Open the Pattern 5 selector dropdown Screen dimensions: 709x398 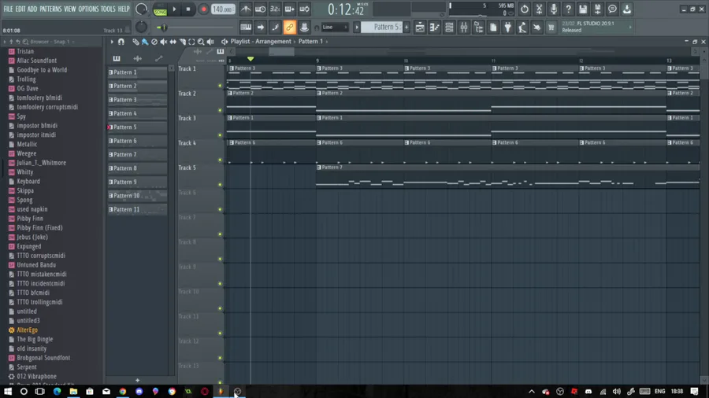click(x=381, y=27)
